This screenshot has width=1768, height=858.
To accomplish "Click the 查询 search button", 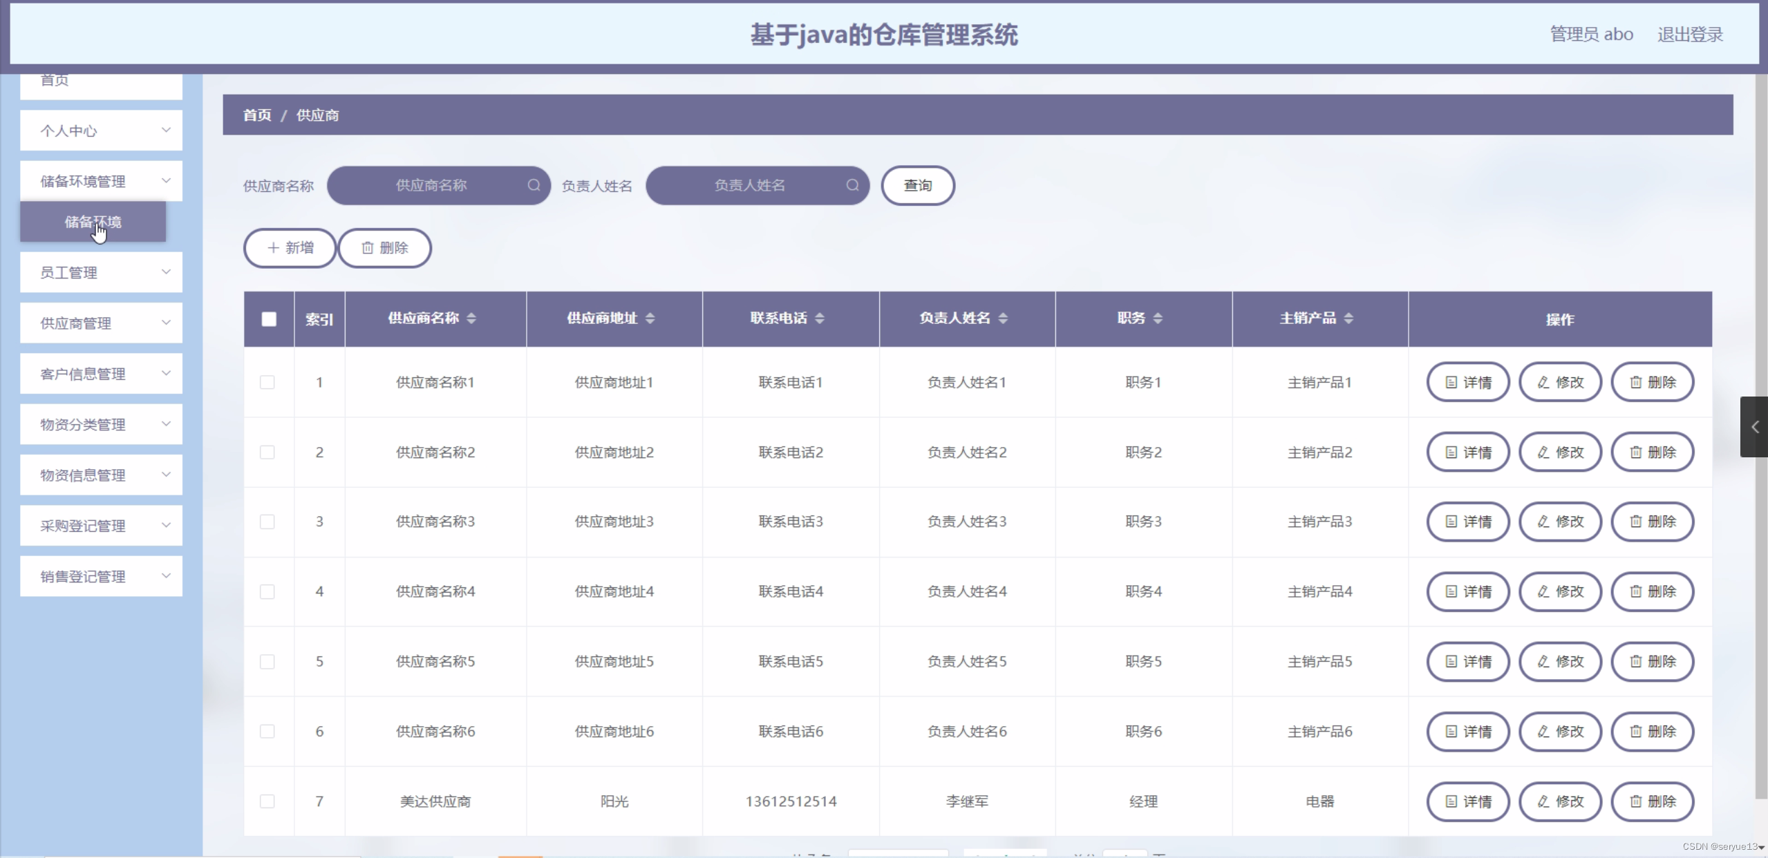I will pyautogui.click(x=917, y=185).
